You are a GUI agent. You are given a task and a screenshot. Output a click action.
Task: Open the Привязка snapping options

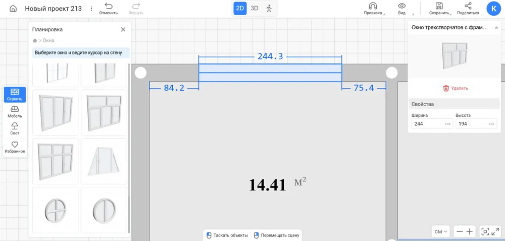click(x=373, y=9)
